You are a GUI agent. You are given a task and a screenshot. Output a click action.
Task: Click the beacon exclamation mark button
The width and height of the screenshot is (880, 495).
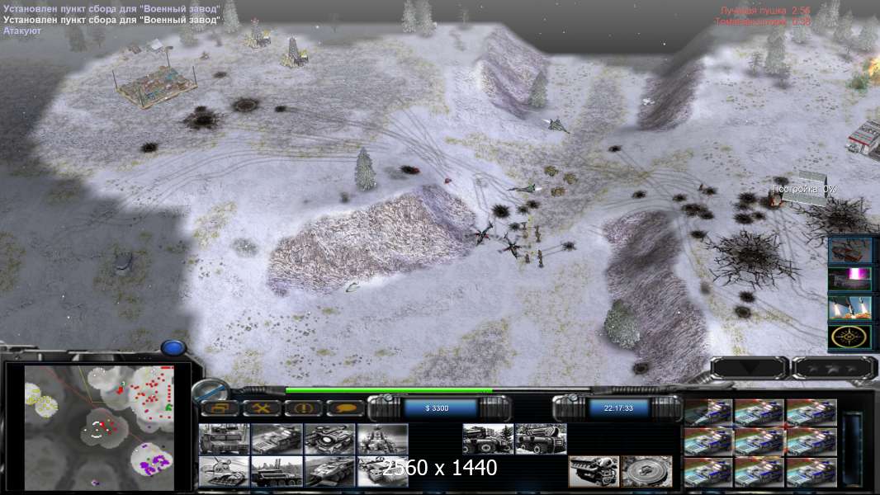pos(303,408)
